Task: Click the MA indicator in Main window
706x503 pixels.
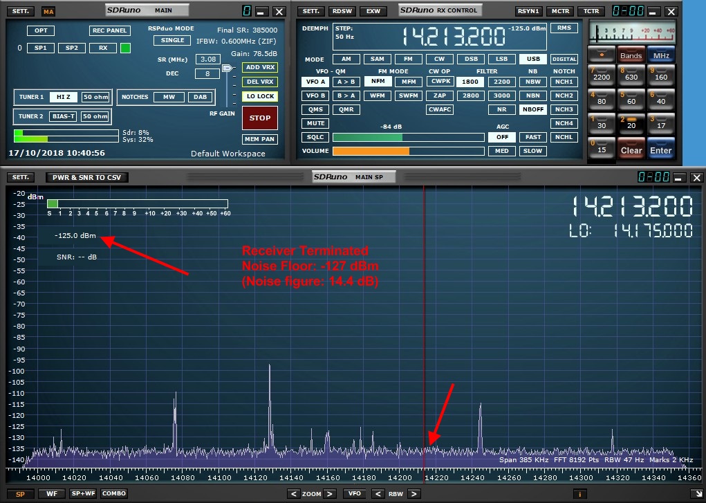Action: (48, 11)
